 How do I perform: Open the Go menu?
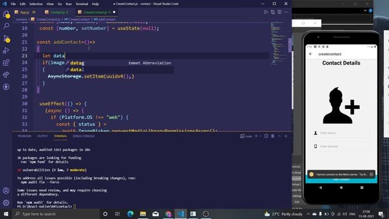(60, 4)
